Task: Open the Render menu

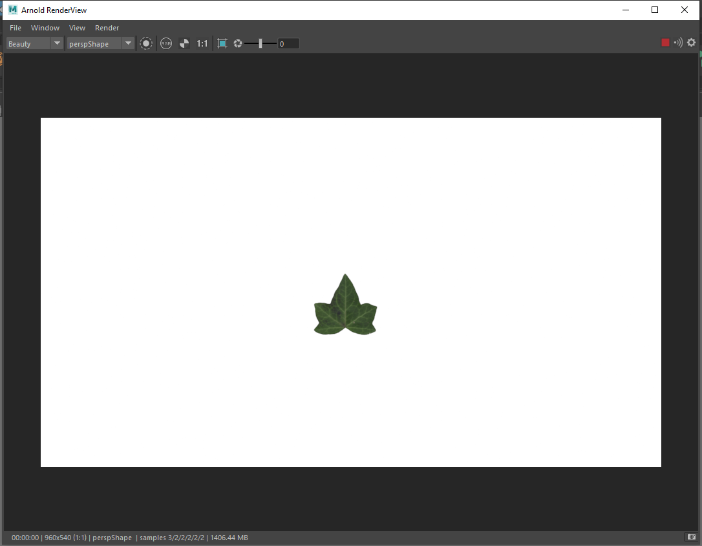Action: click(x=107, y=28)
